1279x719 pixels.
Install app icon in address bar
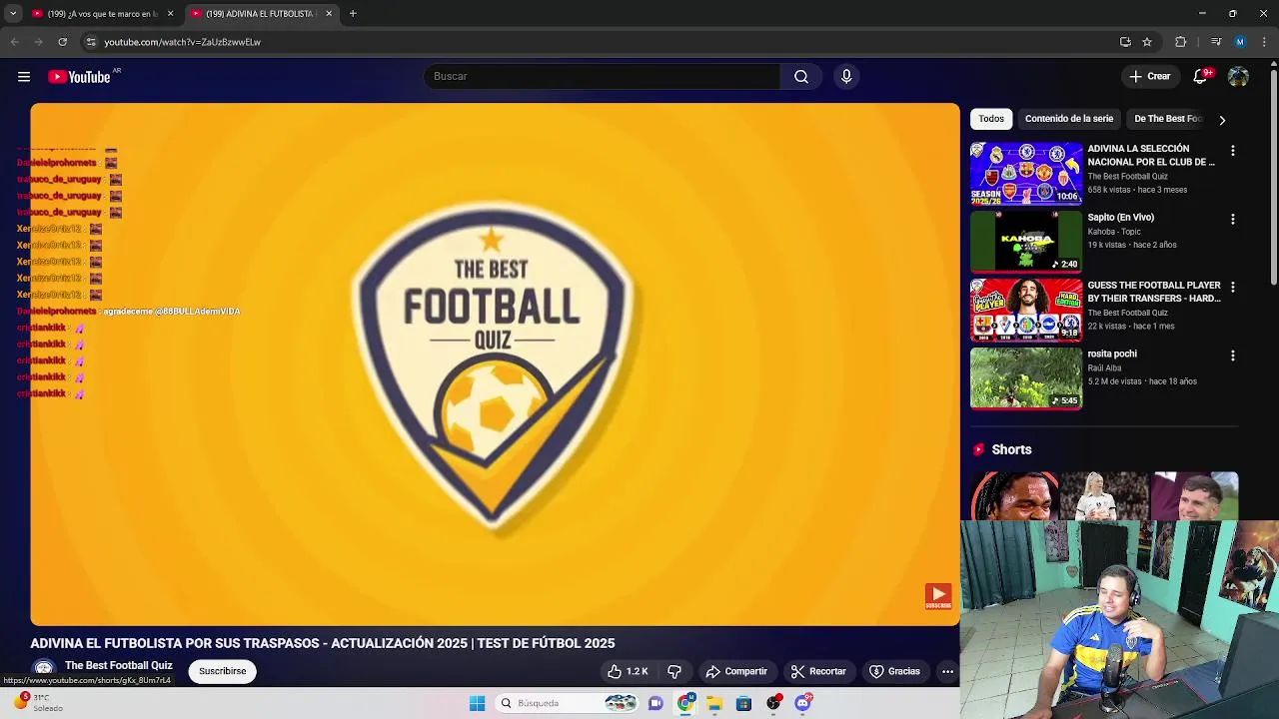(1125, 42)
